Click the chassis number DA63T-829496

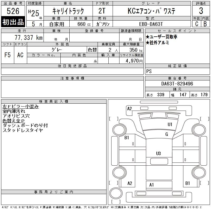tap(177, 84)
